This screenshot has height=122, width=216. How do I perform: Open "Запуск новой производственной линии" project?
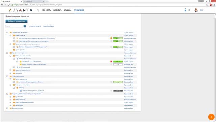tap(31, 82)
